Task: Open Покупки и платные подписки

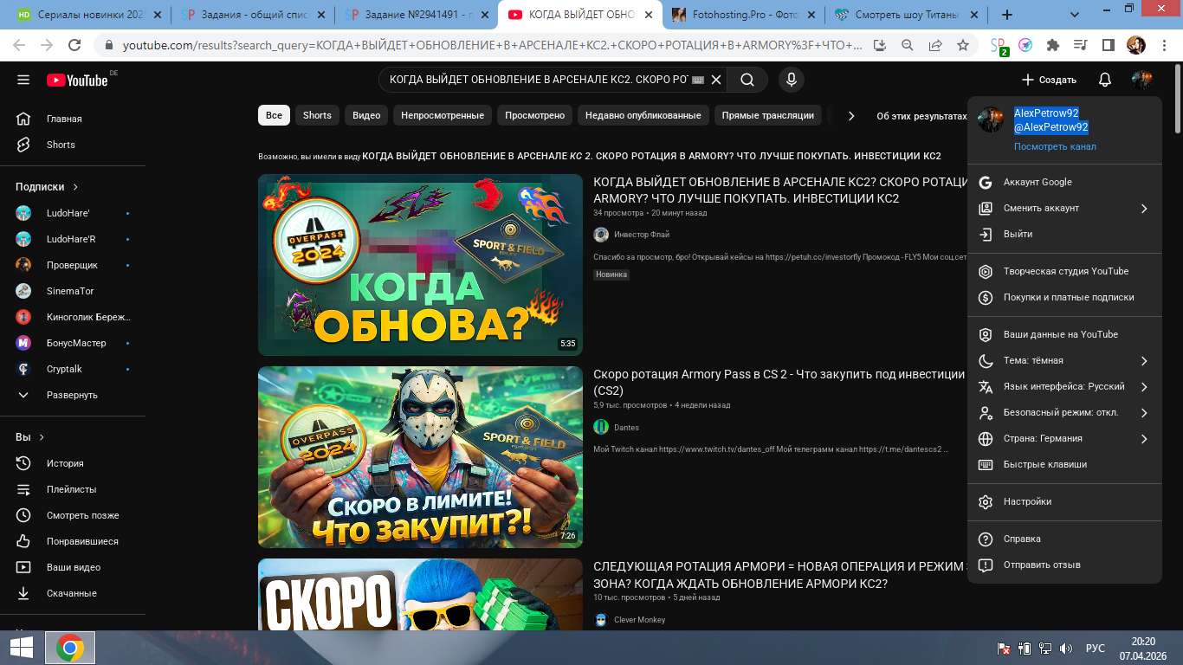Action: [1064, 297]
